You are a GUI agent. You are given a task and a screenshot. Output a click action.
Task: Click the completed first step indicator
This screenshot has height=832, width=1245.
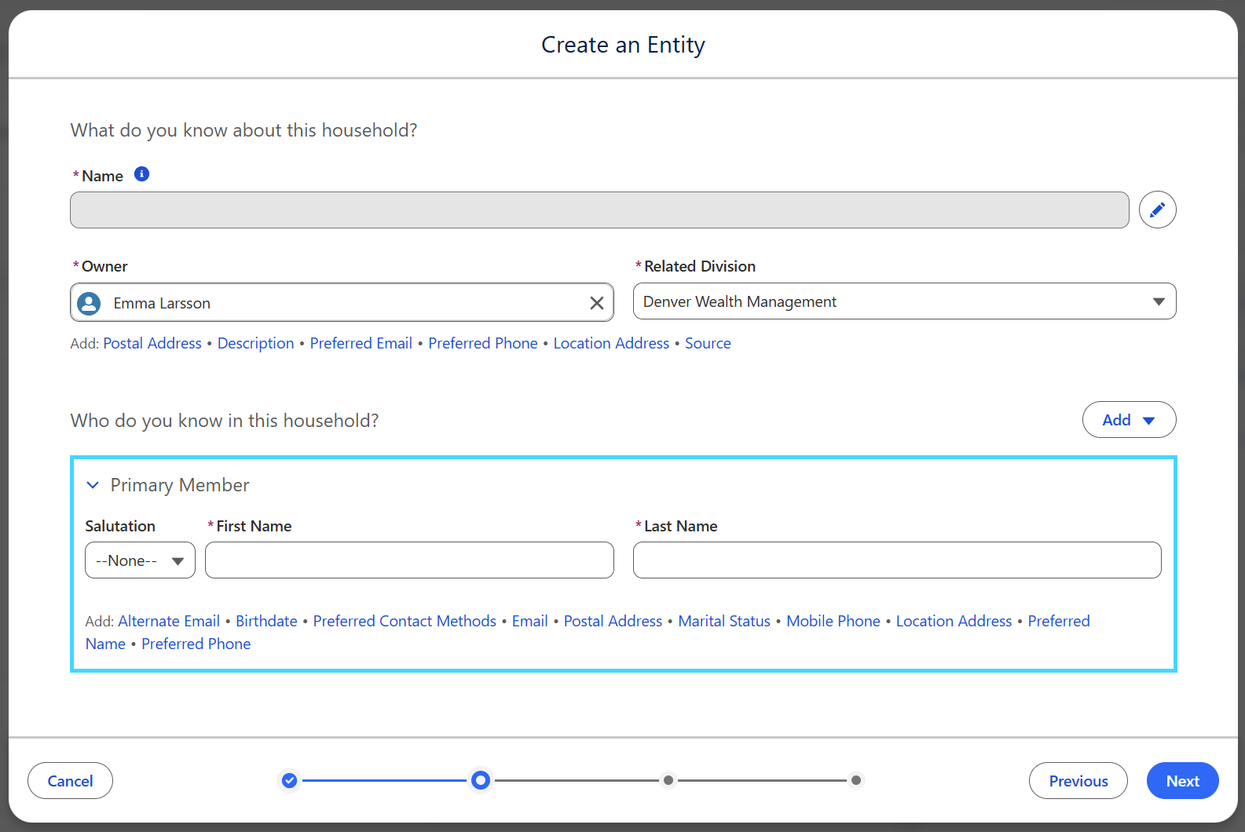coord(289,780)
